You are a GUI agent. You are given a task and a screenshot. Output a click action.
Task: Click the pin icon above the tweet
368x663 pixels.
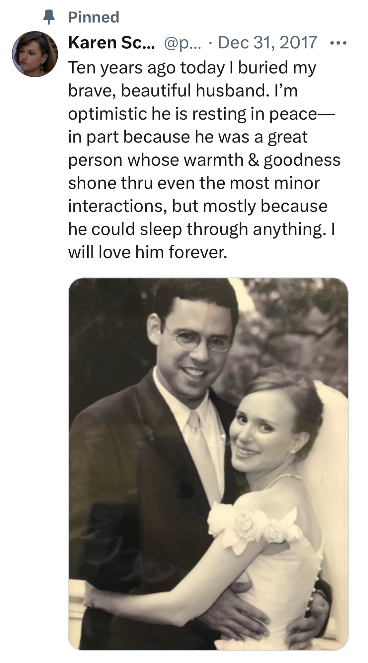tap(49, 17)
